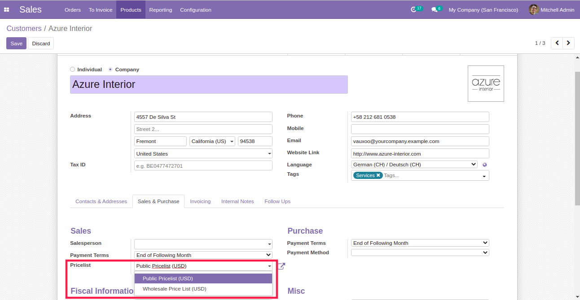Switch to Contacts & Addresses tab
This screenshot has width=580, height=300.
(101, 201)
